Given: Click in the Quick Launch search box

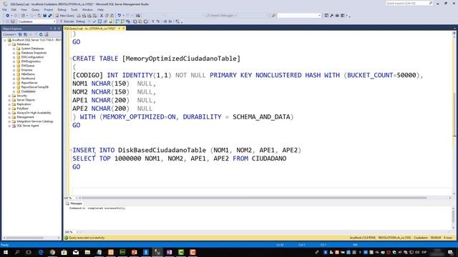Looking at the screenshot, I should 409,3.
